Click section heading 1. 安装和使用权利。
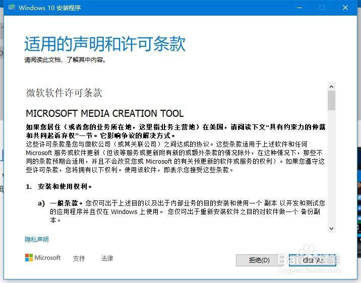The height and width of the screenshot is (283, 361). 59,186
